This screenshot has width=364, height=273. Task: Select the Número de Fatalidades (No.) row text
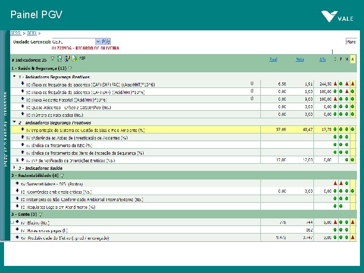[55, 115]
